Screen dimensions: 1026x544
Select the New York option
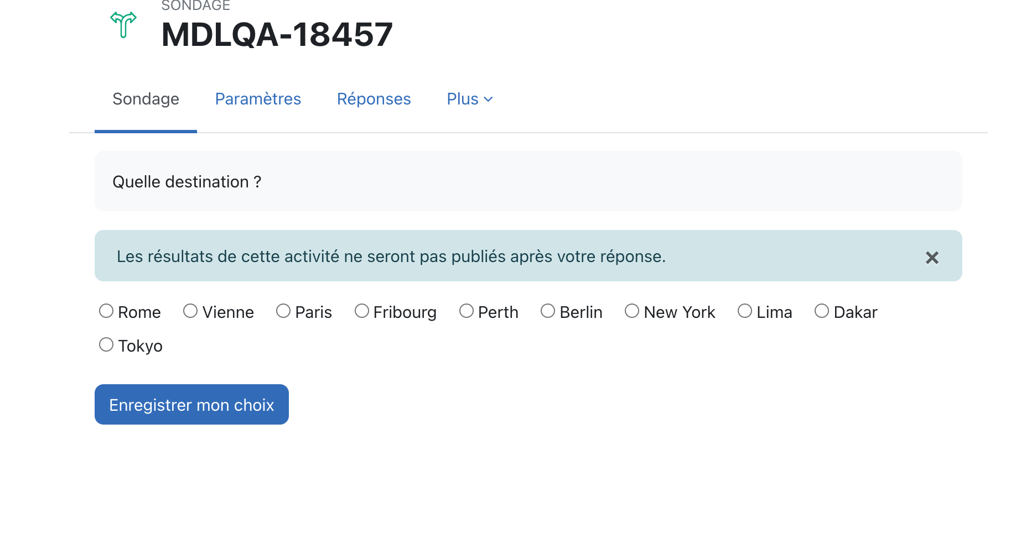[632, 311]
